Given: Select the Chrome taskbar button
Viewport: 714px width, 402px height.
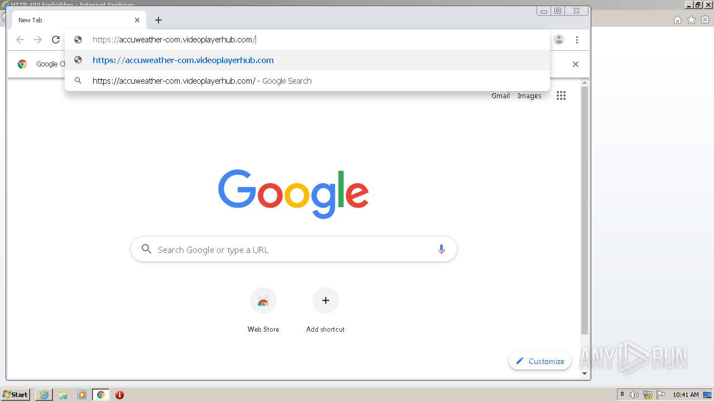Looking at the screenshot, I should tap(101, 395).
